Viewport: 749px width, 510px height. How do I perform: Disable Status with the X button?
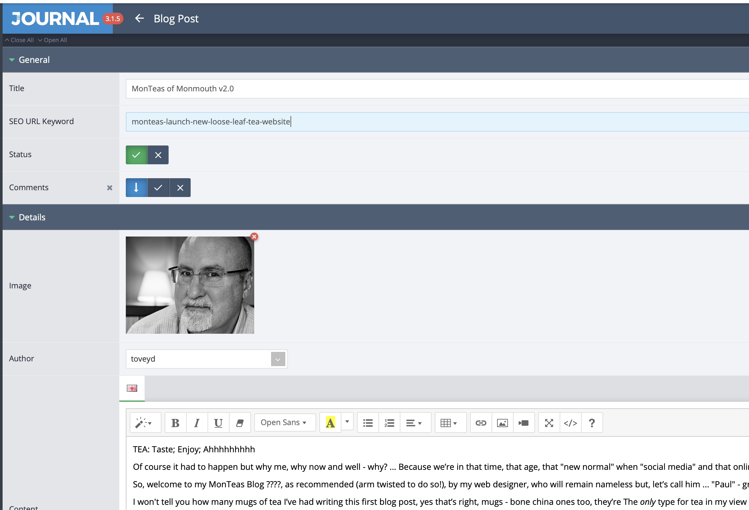[x=158, y=155]
